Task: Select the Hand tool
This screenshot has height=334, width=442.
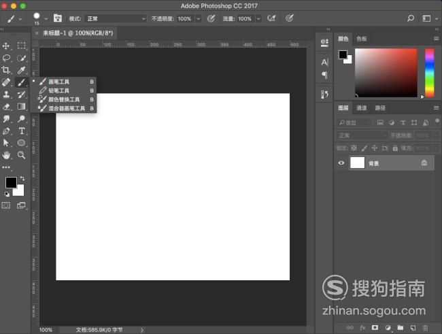Action: pyautogui.click(x=6, y=155)
